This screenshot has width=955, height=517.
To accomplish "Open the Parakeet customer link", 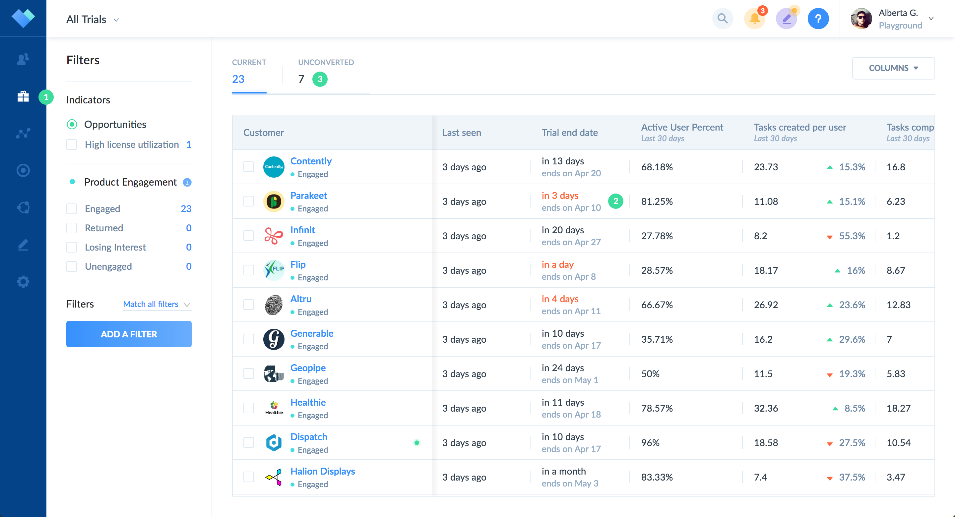I will point(308,195).
